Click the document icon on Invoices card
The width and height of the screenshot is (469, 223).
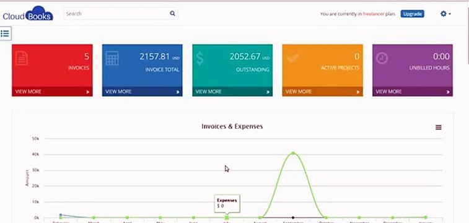(22, 58)
